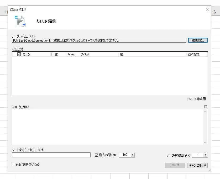220x179 pixels.
Task: Click the データの開始行 number field
Action: point(198,155)
